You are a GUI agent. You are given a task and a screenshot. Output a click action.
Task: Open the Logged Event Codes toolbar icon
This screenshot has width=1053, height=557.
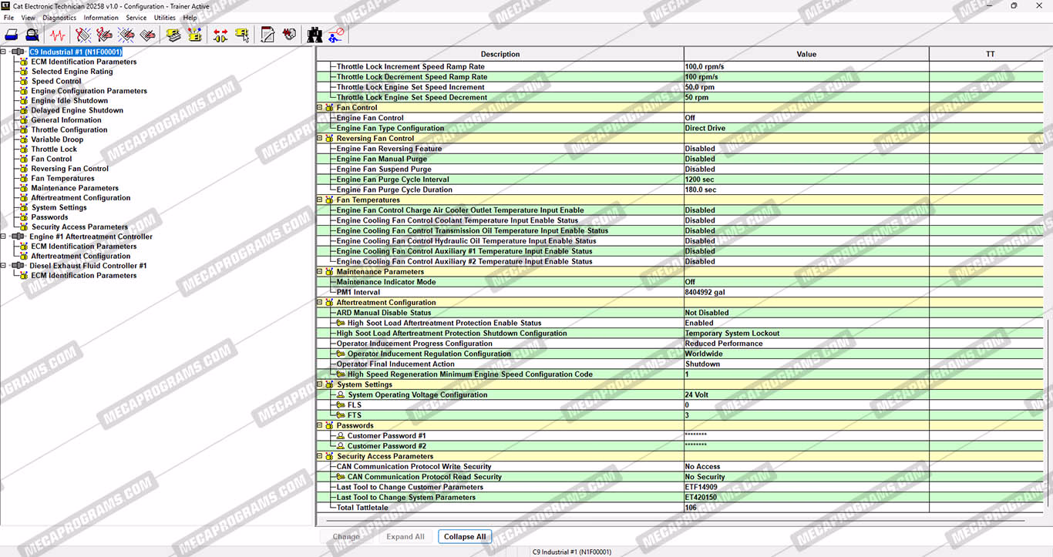[149, 35]
